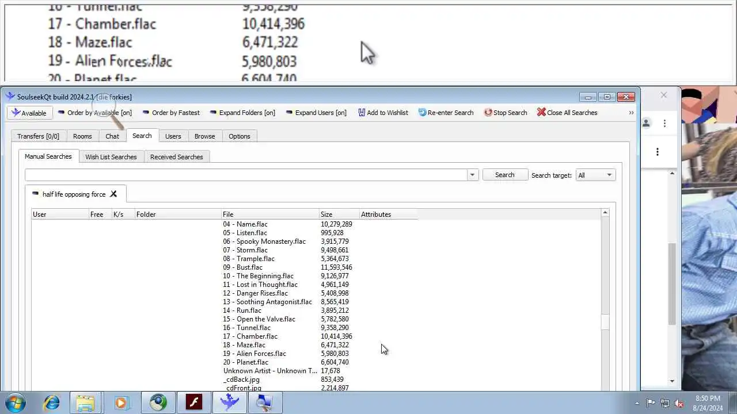The image size is (737, 414).
Task: Sort results by the Attributes column header
Action: (389, 214)
